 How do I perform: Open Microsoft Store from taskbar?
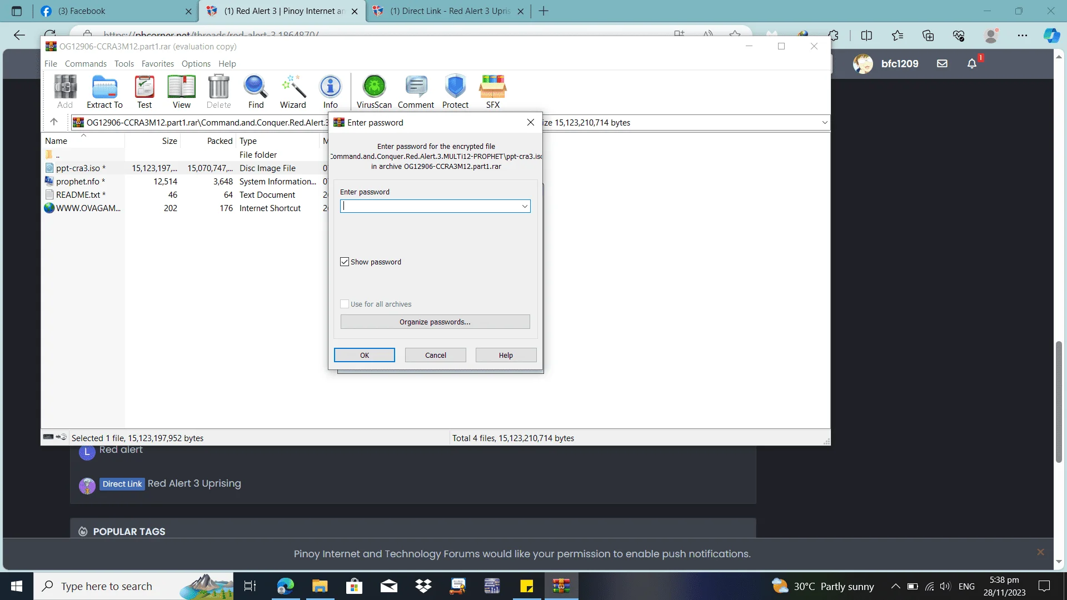(x=355, y=586)
